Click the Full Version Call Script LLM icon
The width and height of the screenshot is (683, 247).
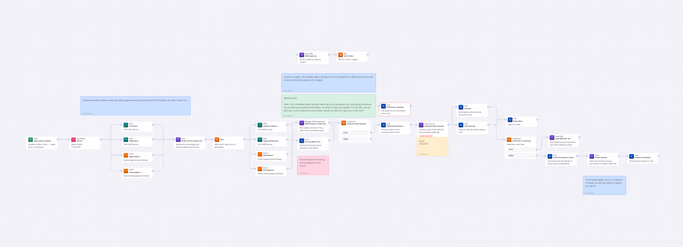click(x=383, y=106)
